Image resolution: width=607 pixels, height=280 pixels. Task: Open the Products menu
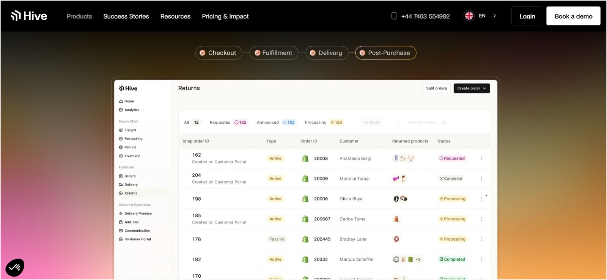pos(79,16)
